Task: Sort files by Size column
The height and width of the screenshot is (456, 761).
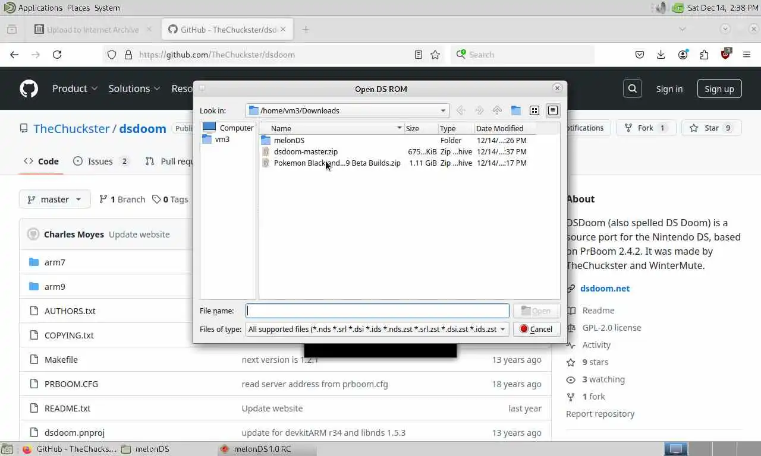Action: (421, 128)
